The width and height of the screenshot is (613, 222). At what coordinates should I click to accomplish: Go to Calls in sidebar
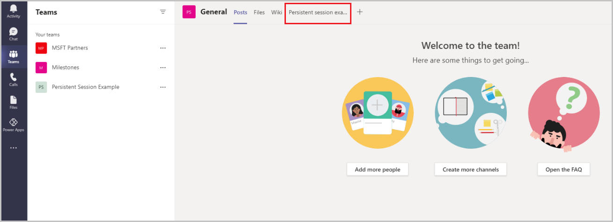pos(13,80)
